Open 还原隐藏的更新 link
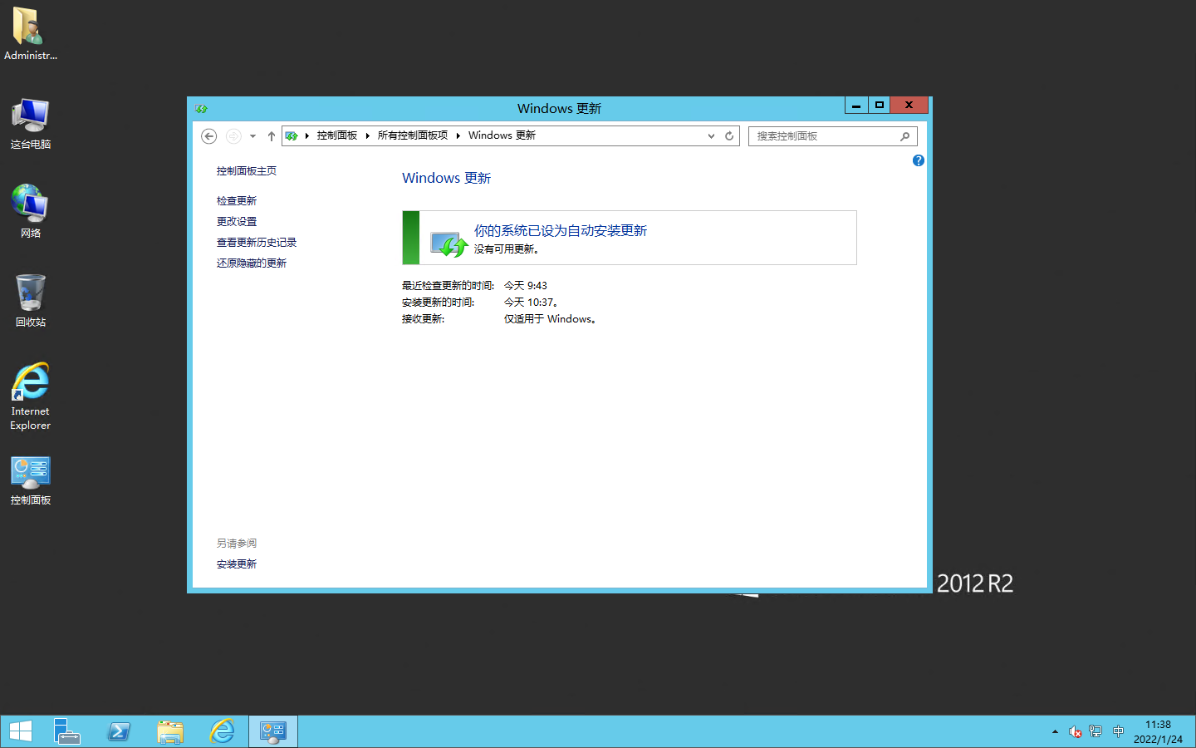 coord(252,263)
